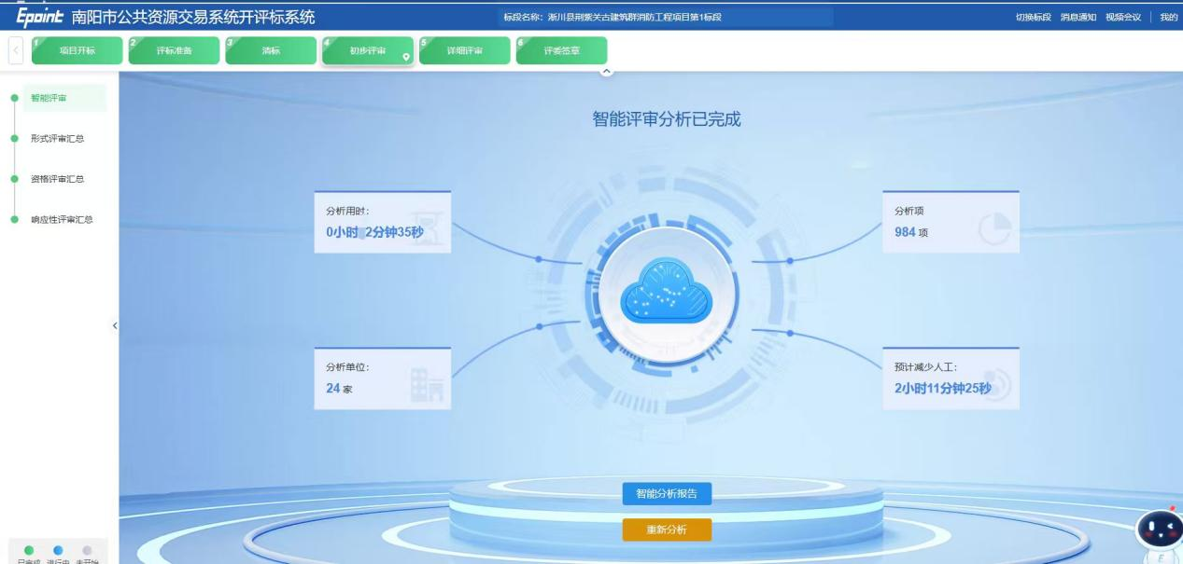Open the robot assistant icon
This screenshot has width=1183, height=564.
coord(1161,529)
